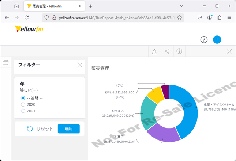
Task: Click the teal おつまみ donut segment
Action: pos(147,114)
